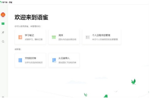Screen dimensions: 150x99
Task: Click the 添加团队下的知识库 description
Action: coord(67,62)
